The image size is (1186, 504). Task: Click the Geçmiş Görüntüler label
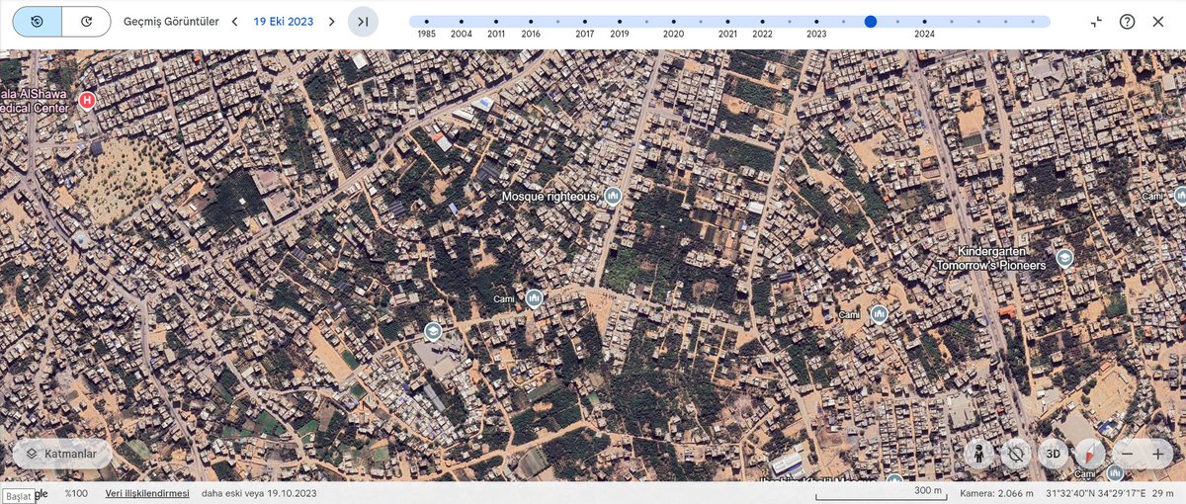pyautogui.click(x=171, y=21)
